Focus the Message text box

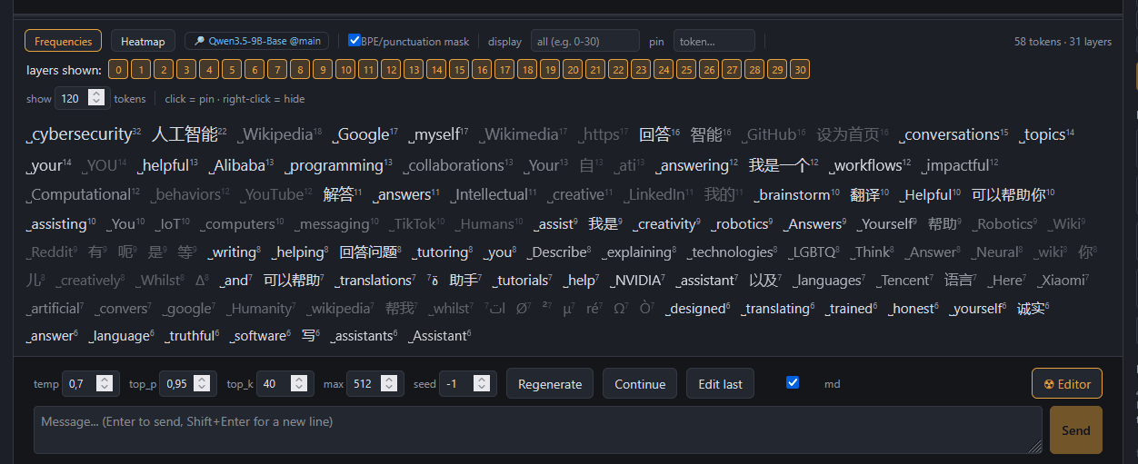coord(538,429)
